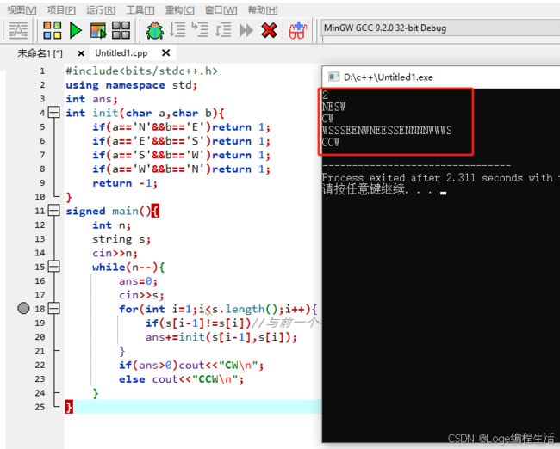Screen dimensions: 560x449
Task: Open the 帮助[H] menu
Action: [x=263, y=10]
